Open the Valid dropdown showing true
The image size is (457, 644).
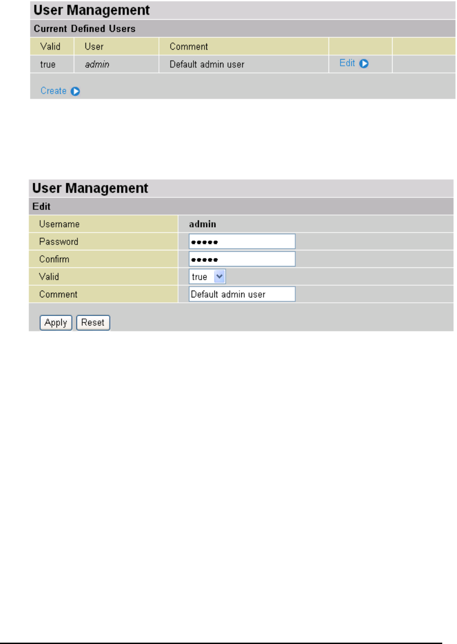(207, 277)
